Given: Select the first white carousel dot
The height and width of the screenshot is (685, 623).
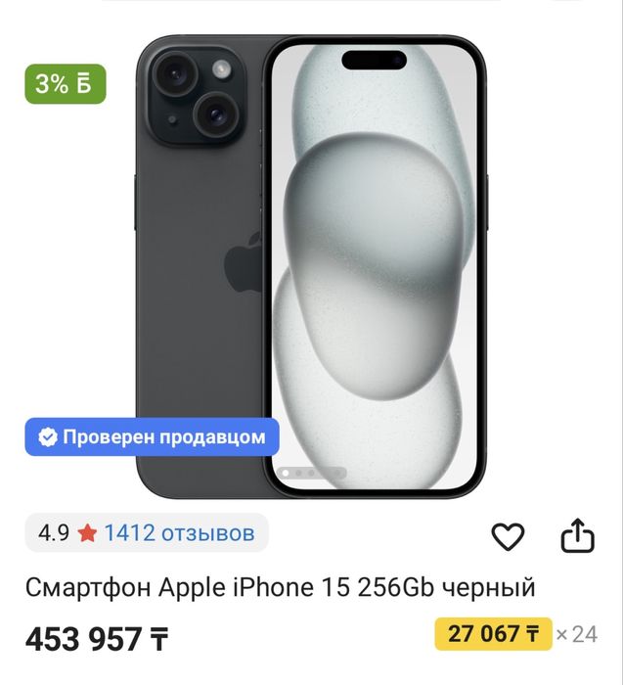Looking at the screenshot, I should 286,473.
